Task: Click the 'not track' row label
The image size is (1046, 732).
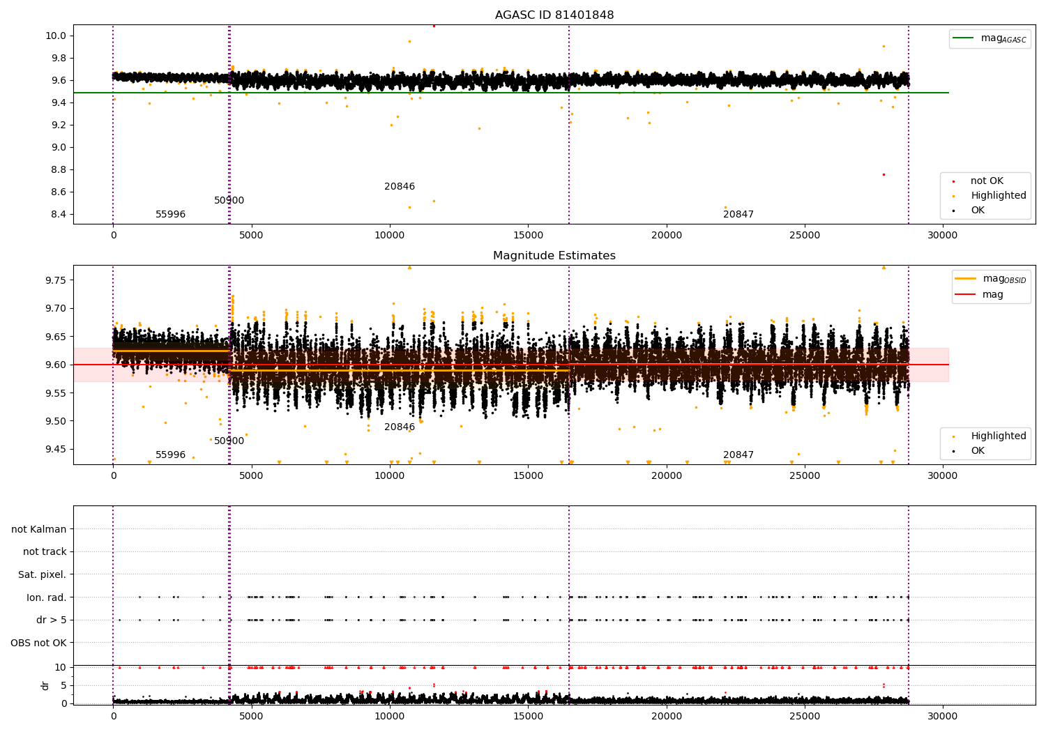Action: pyautogui.click(x=45, y=552)
